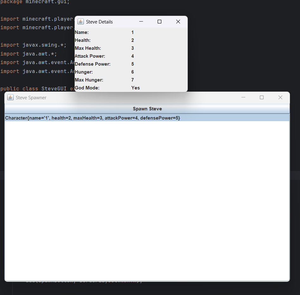Click the import java.awt.*; code line
The height and width of the screenshot is (295, 300).
pyautogui.click(x=29, y=54)
